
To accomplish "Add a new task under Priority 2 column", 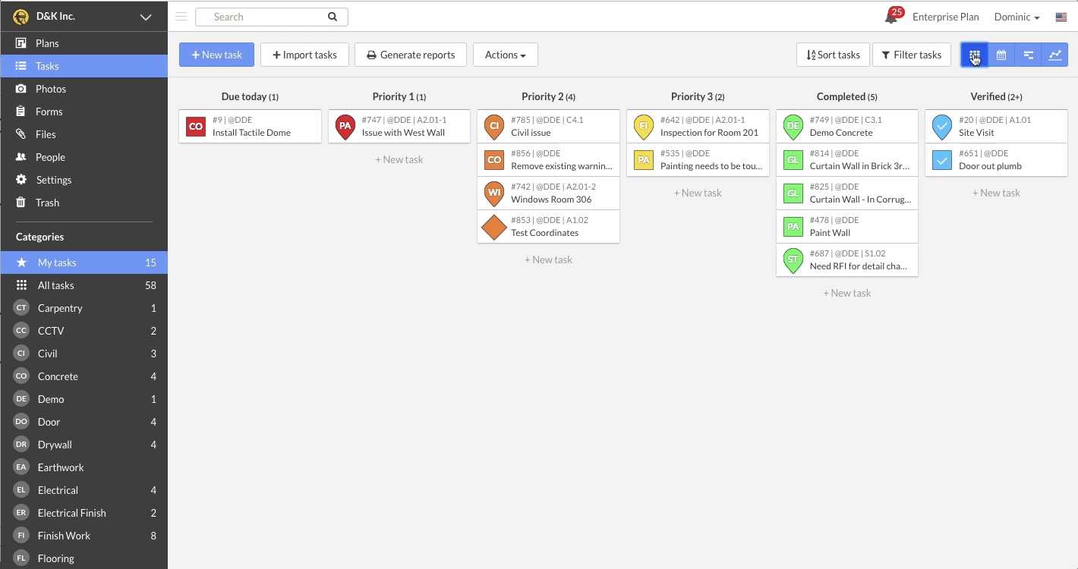I will [x=548, y=259].
